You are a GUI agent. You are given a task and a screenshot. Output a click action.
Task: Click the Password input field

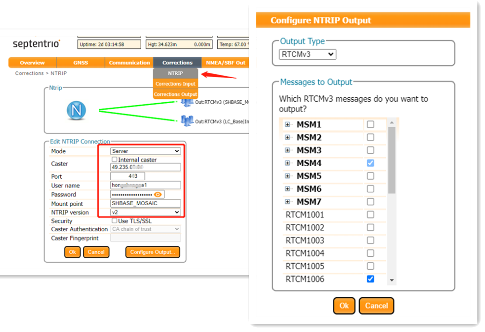pyautogui.click(x=137, y=194)
